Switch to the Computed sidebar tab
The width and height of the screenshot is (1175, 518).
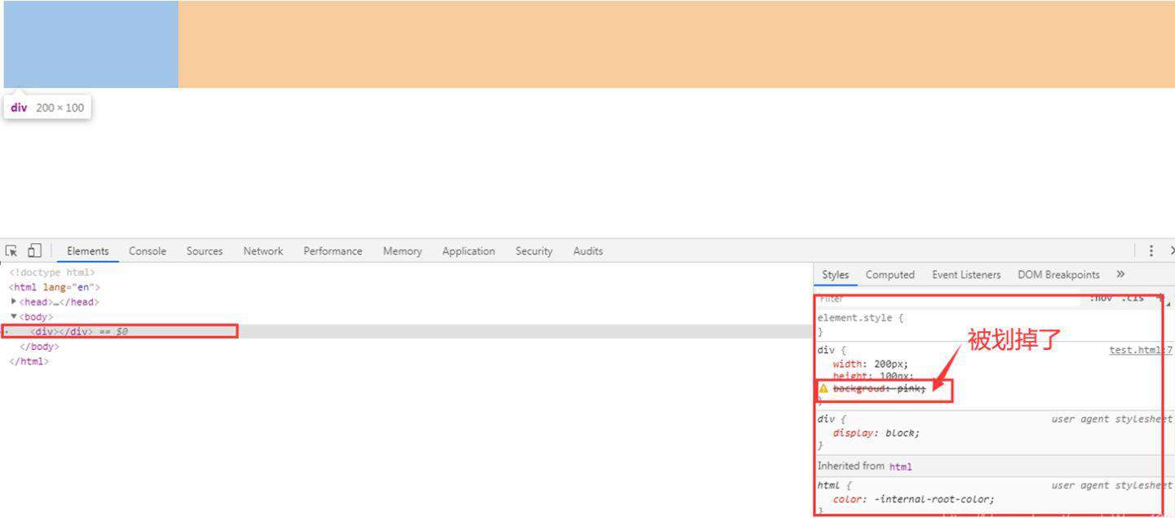[890, 275]
